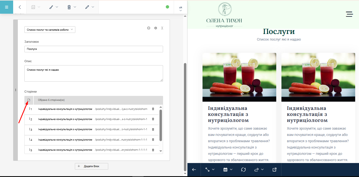Click the Заголовок input field with Послуги
This screenshot has height=177, width=359.
click(93, 49)
